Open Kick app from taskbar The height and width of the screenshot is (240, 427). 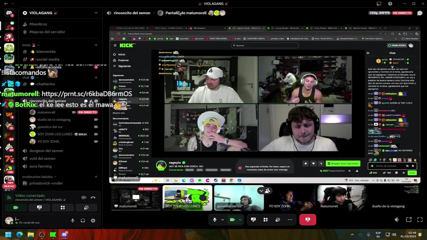(x=53, y=235)
